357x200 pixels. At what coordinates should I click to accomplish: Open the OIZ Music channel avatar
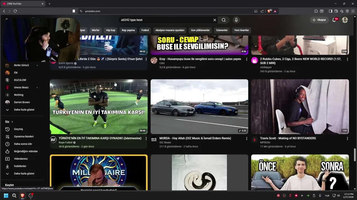154,139
